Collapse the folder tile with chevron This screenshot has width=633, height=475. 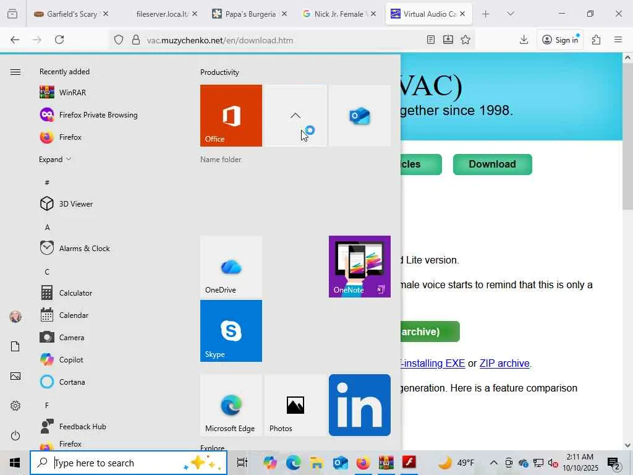coord(295,116)
